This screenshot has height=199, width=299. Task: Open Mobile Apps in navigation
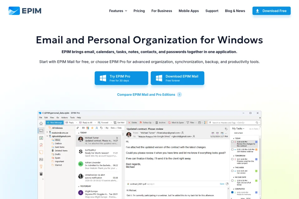click(x=189, y=11)
